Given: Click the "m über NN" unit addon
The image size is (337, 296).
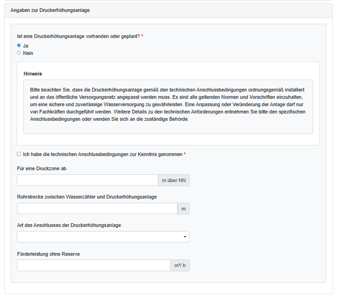Looking at the screenshot, I should [173, 180].
